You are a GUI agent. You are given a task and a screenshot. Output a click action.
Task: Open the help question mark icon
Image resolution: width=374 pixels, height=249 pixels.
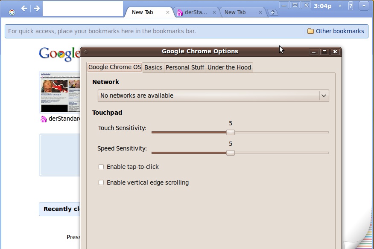click(x=351, y=6)
